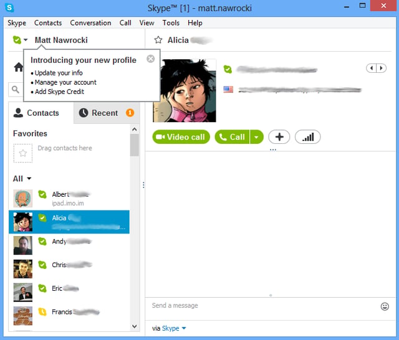Select contact Alicia in the list

(x=69, y=222)
